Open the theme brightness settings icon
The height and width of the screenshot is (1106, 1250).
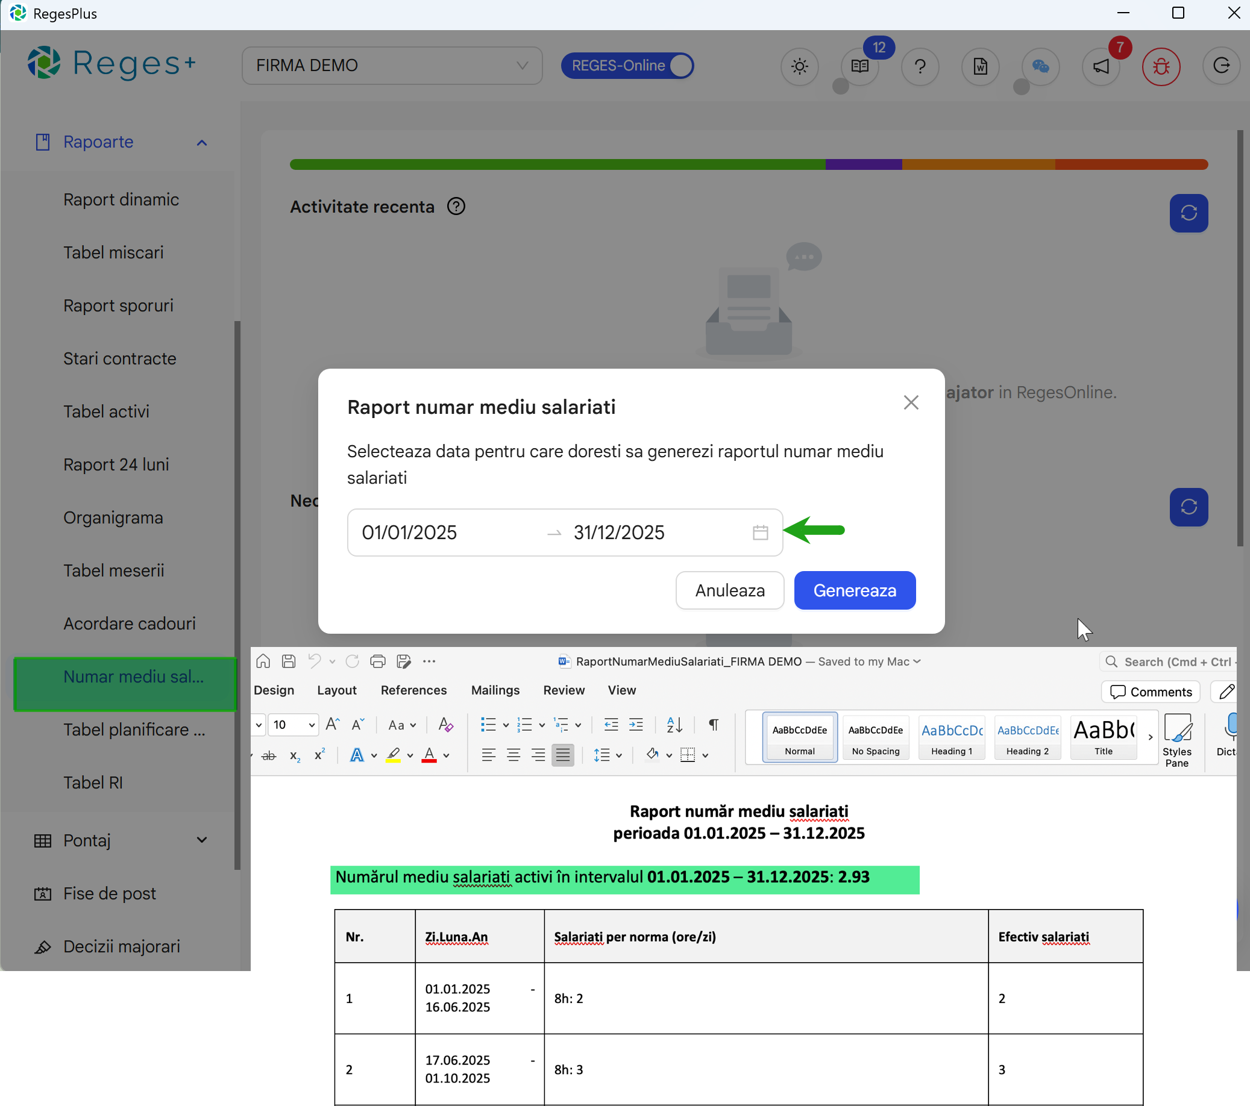[799, 67]
